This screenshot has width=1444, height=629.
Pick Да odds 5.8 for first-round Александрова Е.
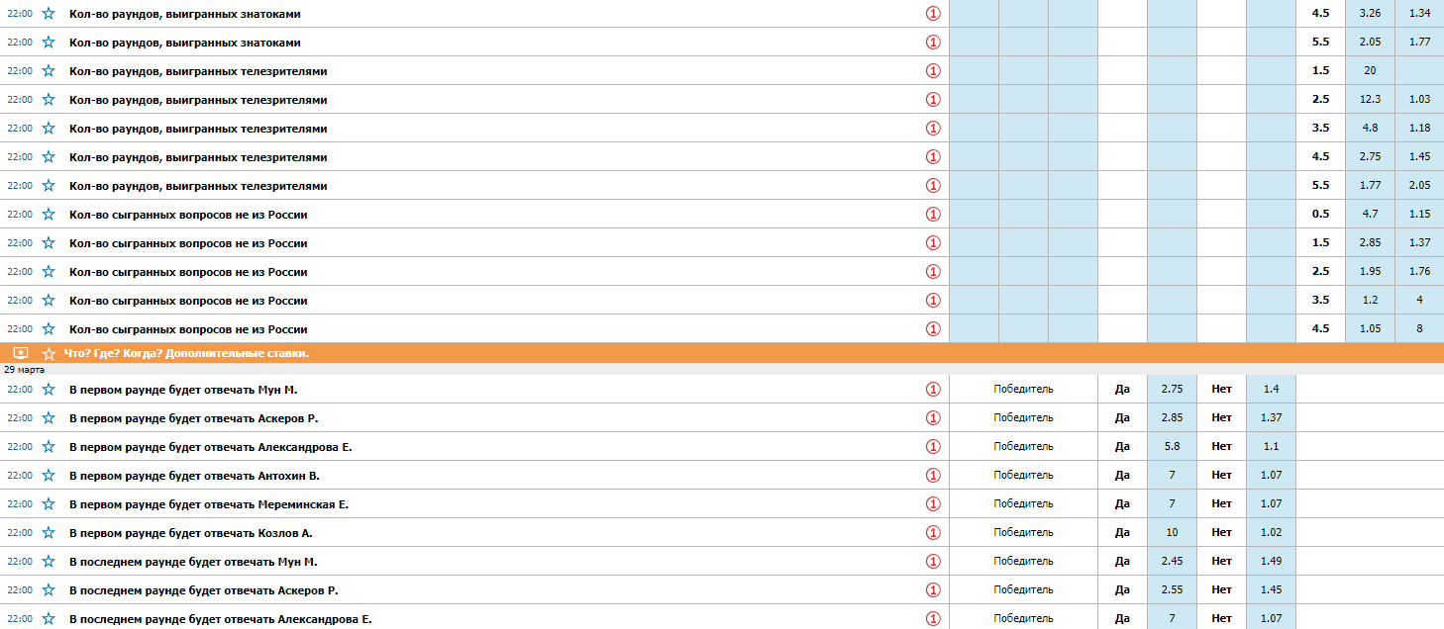(1172, 447)
